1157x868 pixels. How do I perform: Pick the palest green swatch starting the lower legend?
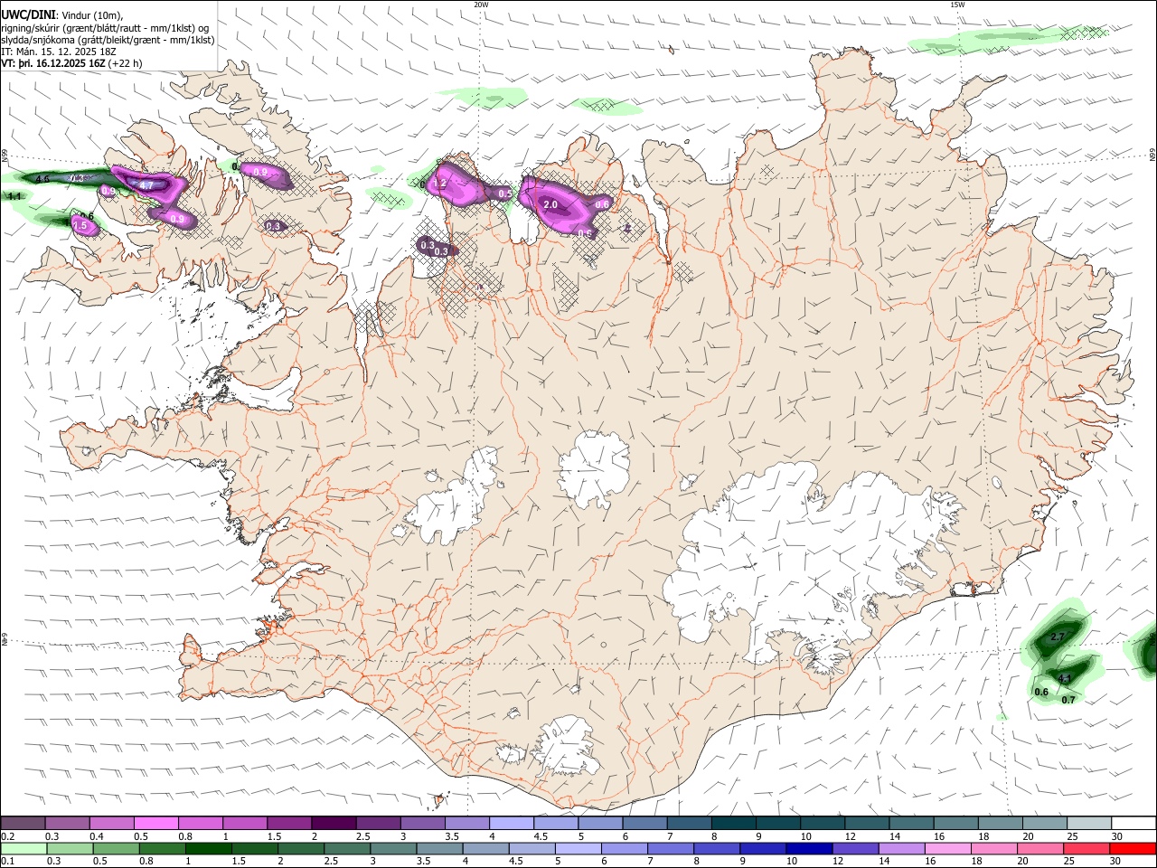coord(23,848)
